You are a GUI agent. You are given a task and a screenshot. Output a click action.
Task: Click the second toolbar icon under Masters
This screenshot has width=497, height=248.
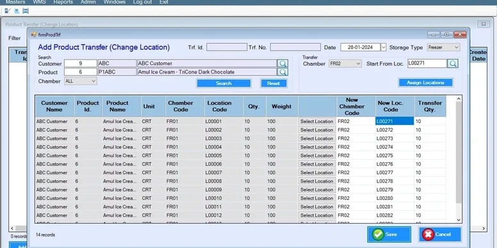(17, 11)
